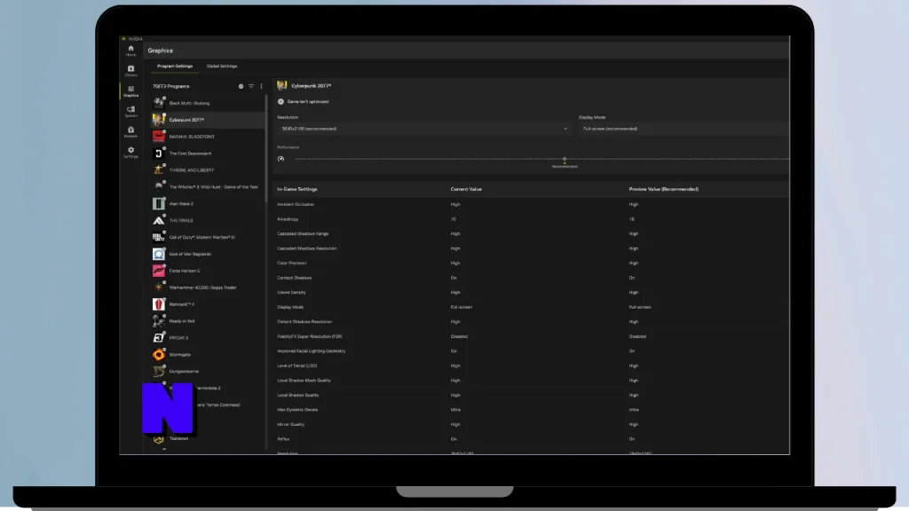Click the Alan Wake 2 game icon

pos(158,204)
